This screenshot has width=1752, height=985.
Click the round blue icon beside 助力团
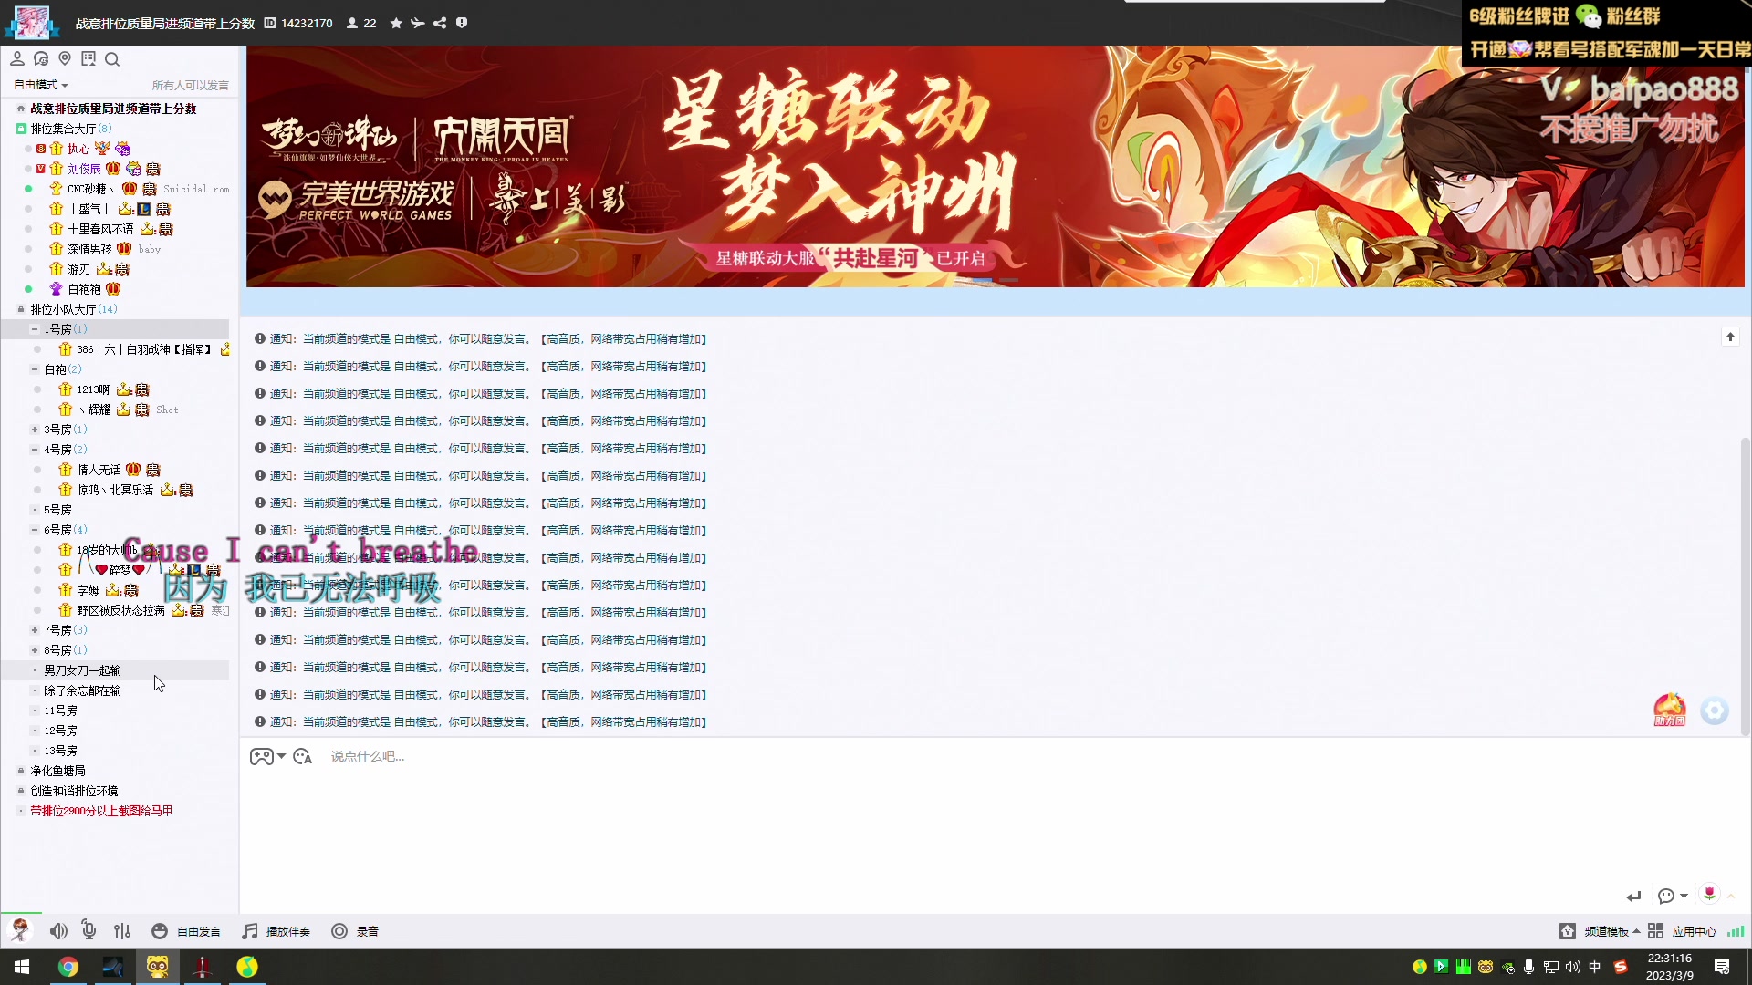pos(1715,710)
